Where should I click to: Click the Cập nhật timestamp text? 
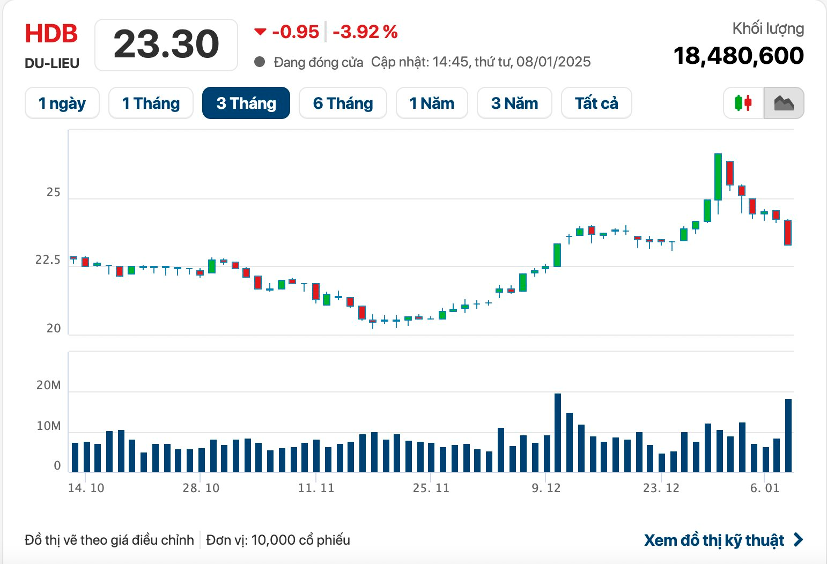[481, 62]
